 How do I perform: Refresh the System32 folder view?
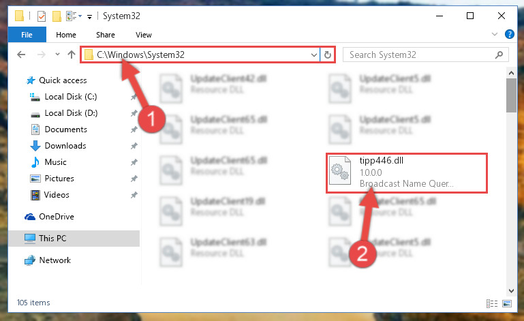(328, 55)
